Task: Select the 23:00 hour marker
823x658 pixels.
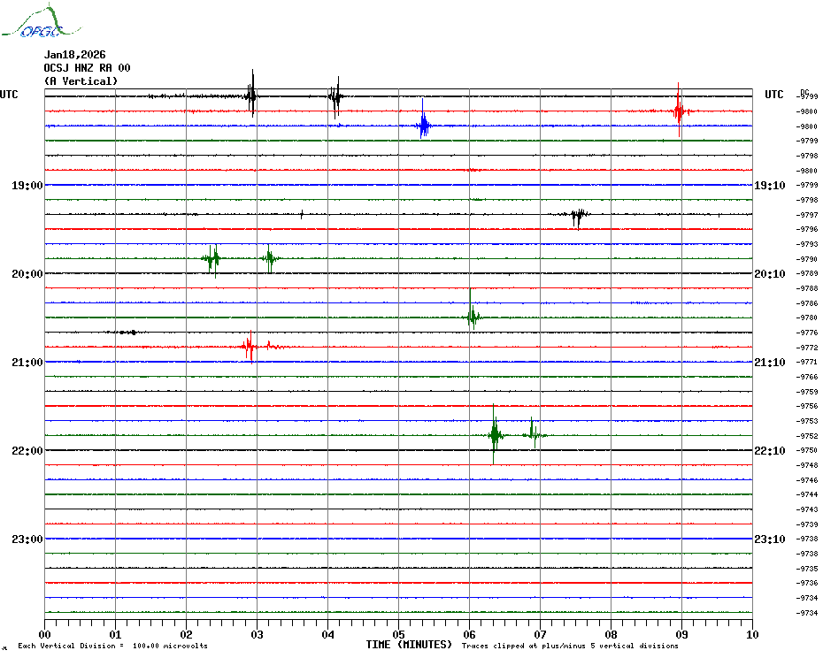Action: [27, 539]
